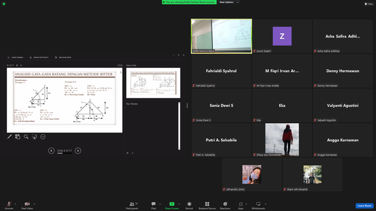376x211 pixels.
Task: Open Display Settings menu in presenter view
Action: 39,57
